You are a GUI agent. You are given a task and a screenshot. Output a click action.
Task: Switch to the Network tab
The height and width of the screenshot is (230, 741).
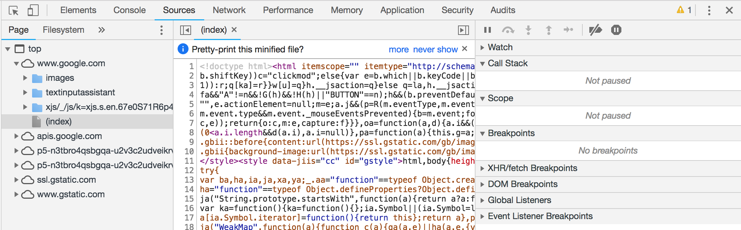click(229, 10)
